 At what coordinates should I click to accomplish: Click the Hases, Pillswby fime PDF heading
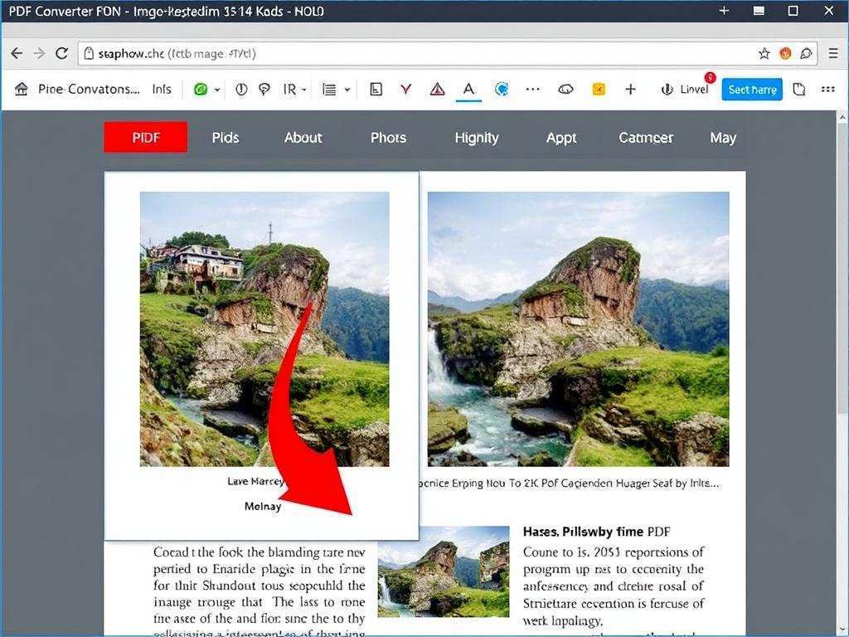(x=597, y=532)
